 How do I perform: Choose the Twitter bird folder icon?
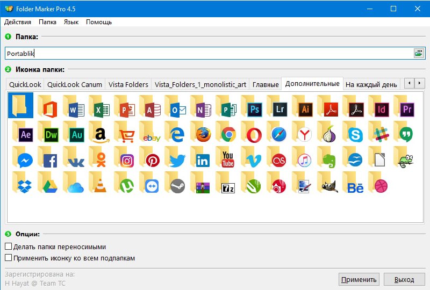pos(175,157)
